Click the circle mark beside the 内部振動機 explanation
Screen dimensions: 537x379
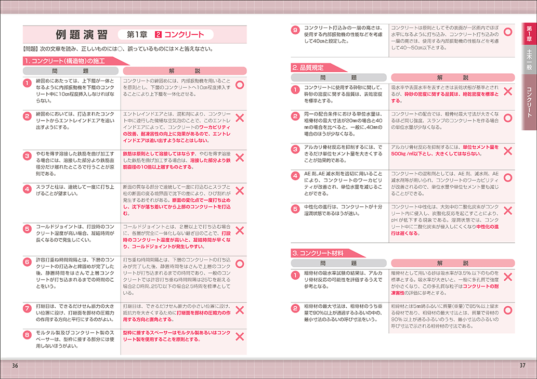click(x=240, y=85)
